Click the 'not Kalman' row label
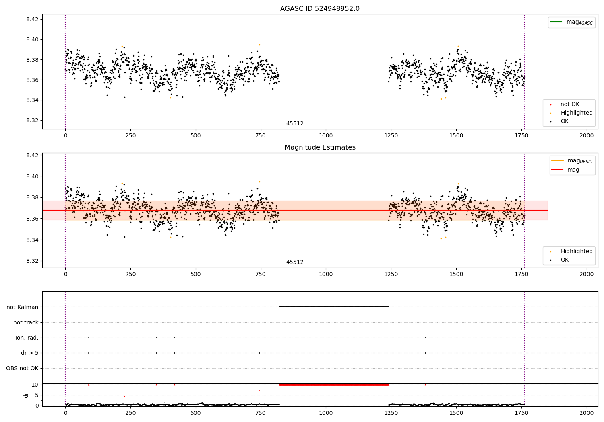 (23, 307)
